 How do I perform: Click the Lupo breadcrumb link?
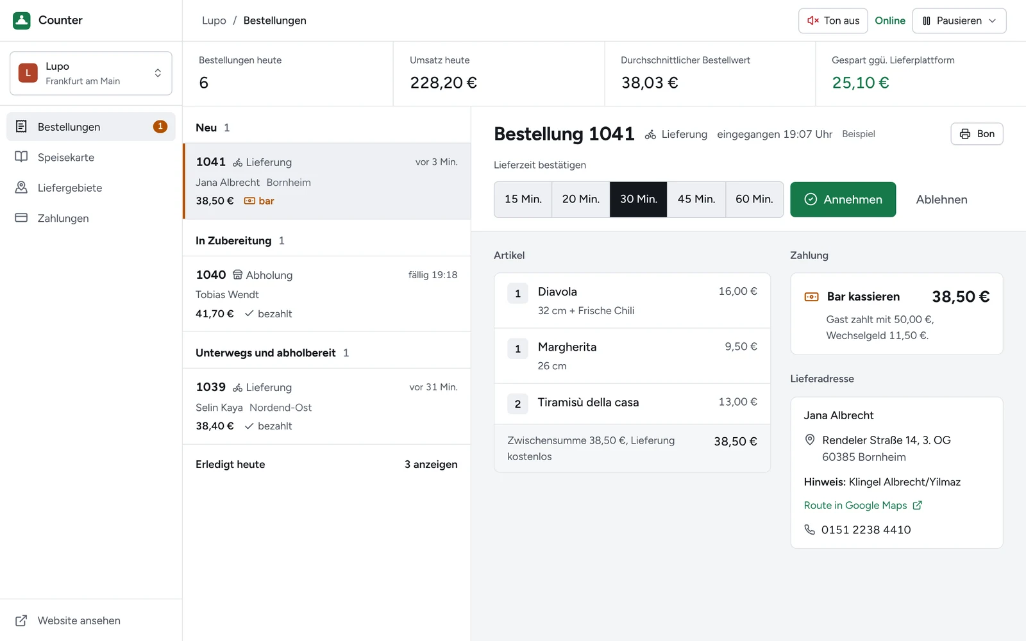(214, 21)
